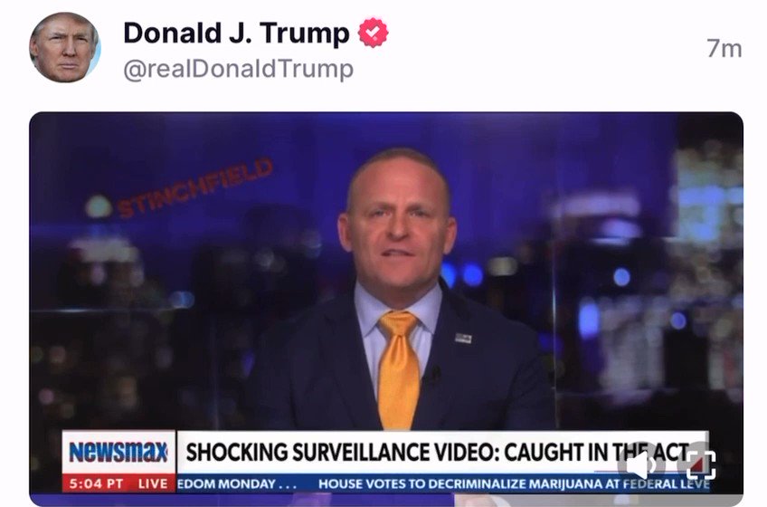The image size is (767, 507).
Task: Click the Newsmax logo in the video
Action: 118,452
